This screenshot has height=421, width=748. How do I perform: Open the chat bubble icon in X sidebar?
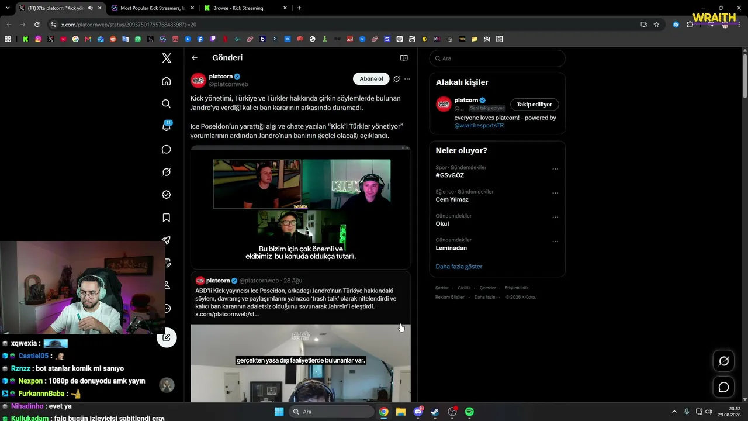point(167,149)
